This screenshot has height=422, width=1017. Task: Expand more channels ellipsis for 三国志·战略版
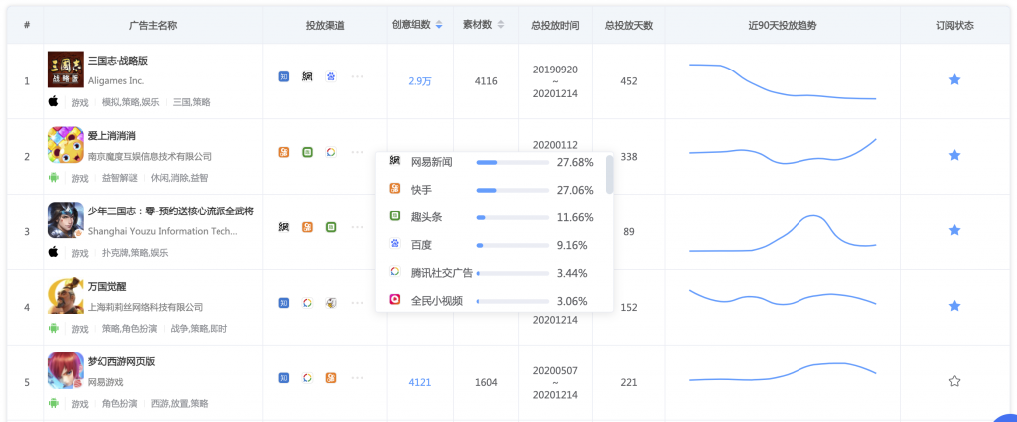coord(357,77)
